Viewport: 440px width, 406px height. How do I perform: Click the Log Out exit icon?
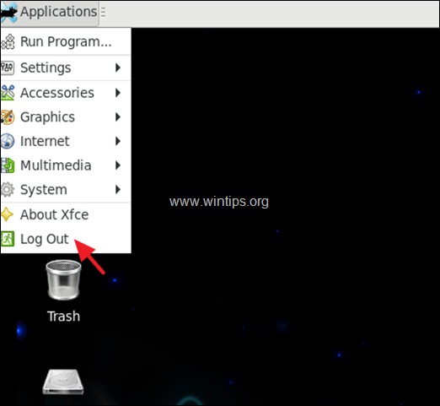click(8, 239)
